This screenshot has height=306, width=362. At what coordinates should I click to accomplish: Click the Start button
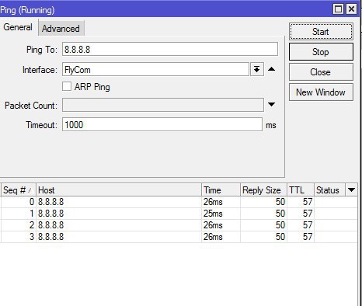coord(321,32)
